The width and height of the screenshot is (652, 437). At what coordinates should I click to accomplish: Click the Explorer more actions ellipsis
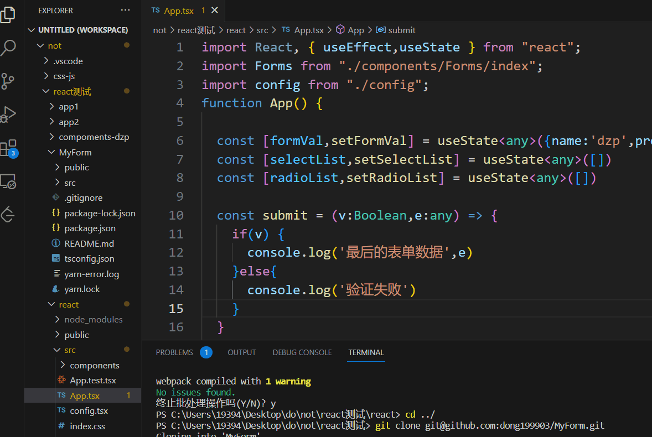(125, 11)
